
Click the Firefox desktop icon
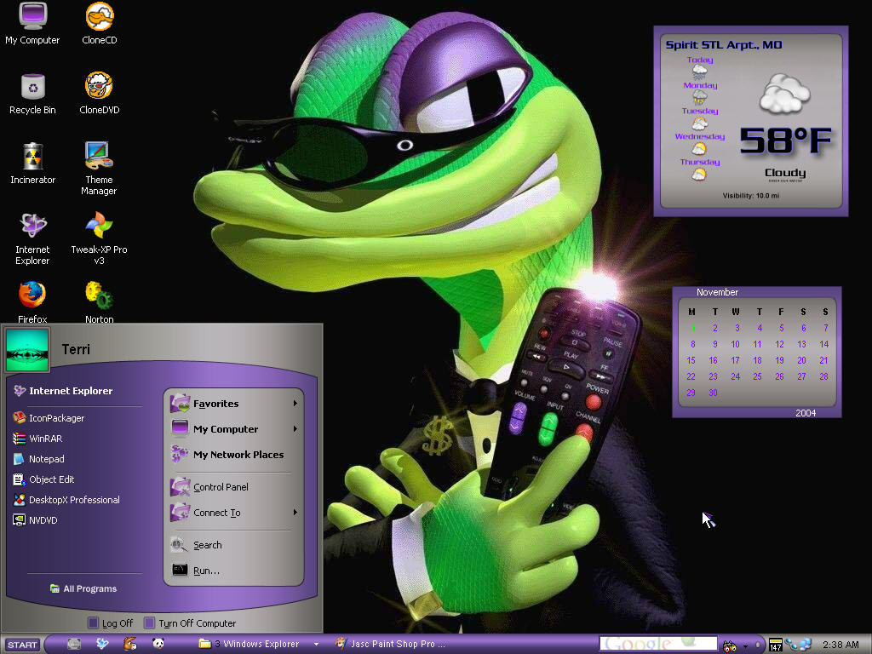coord(32,301)
